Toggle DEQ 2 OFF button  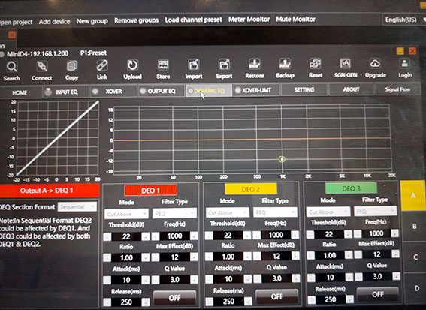pos(276,296)
